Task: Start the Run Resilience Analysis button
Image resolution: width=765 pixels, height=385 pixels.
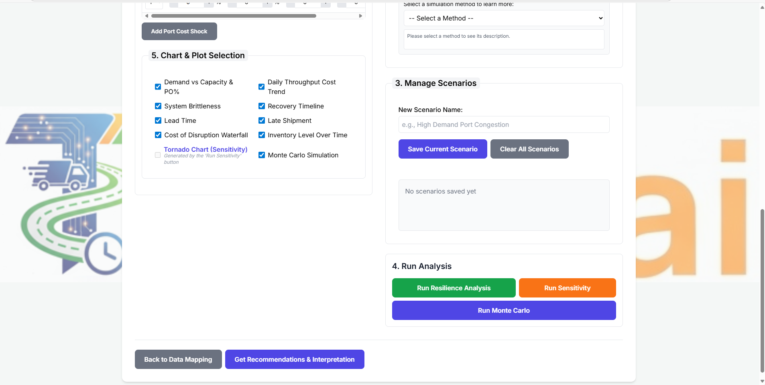Action: pyautogui.click(x=454, y=288)
